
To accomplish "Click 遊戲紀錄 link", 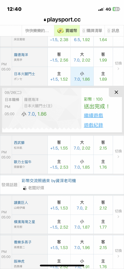I will click(93, 125).
